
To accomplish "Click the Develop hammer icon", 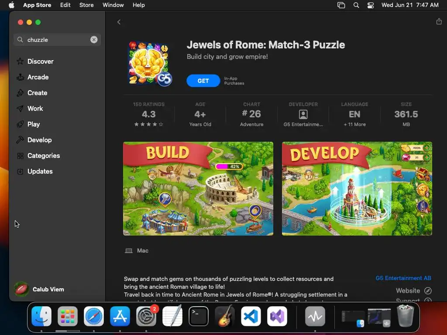I will coord(20,140).
